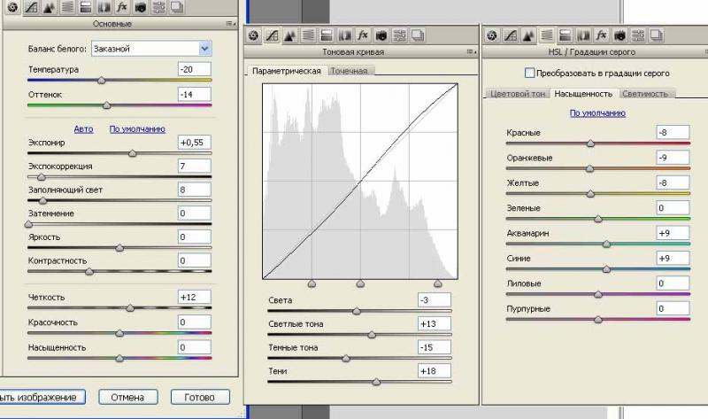
Task: Click the Пурпурные saturation slider handle
Action: [x=598, y=320]
